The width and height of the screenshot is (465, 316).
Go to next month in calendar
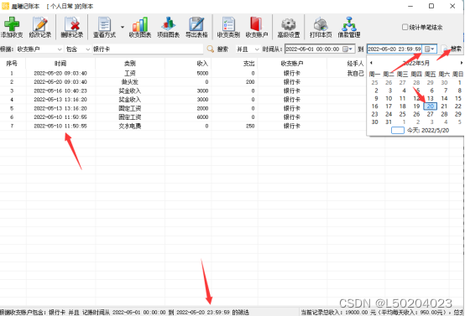pyautogui.click(x=461, y=63)
